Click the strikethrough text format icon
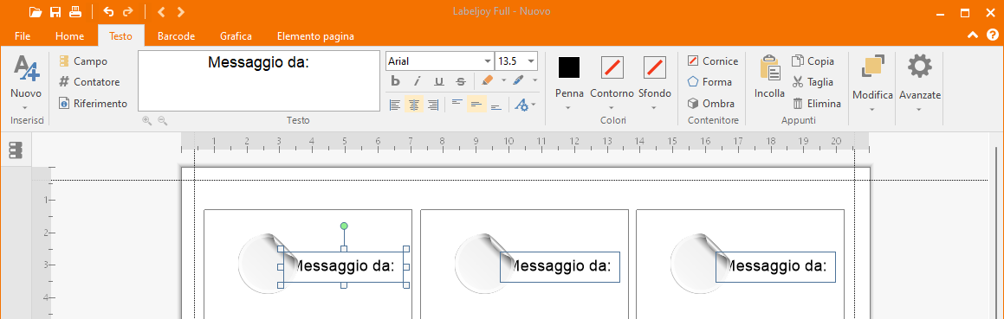 point(460,81)
